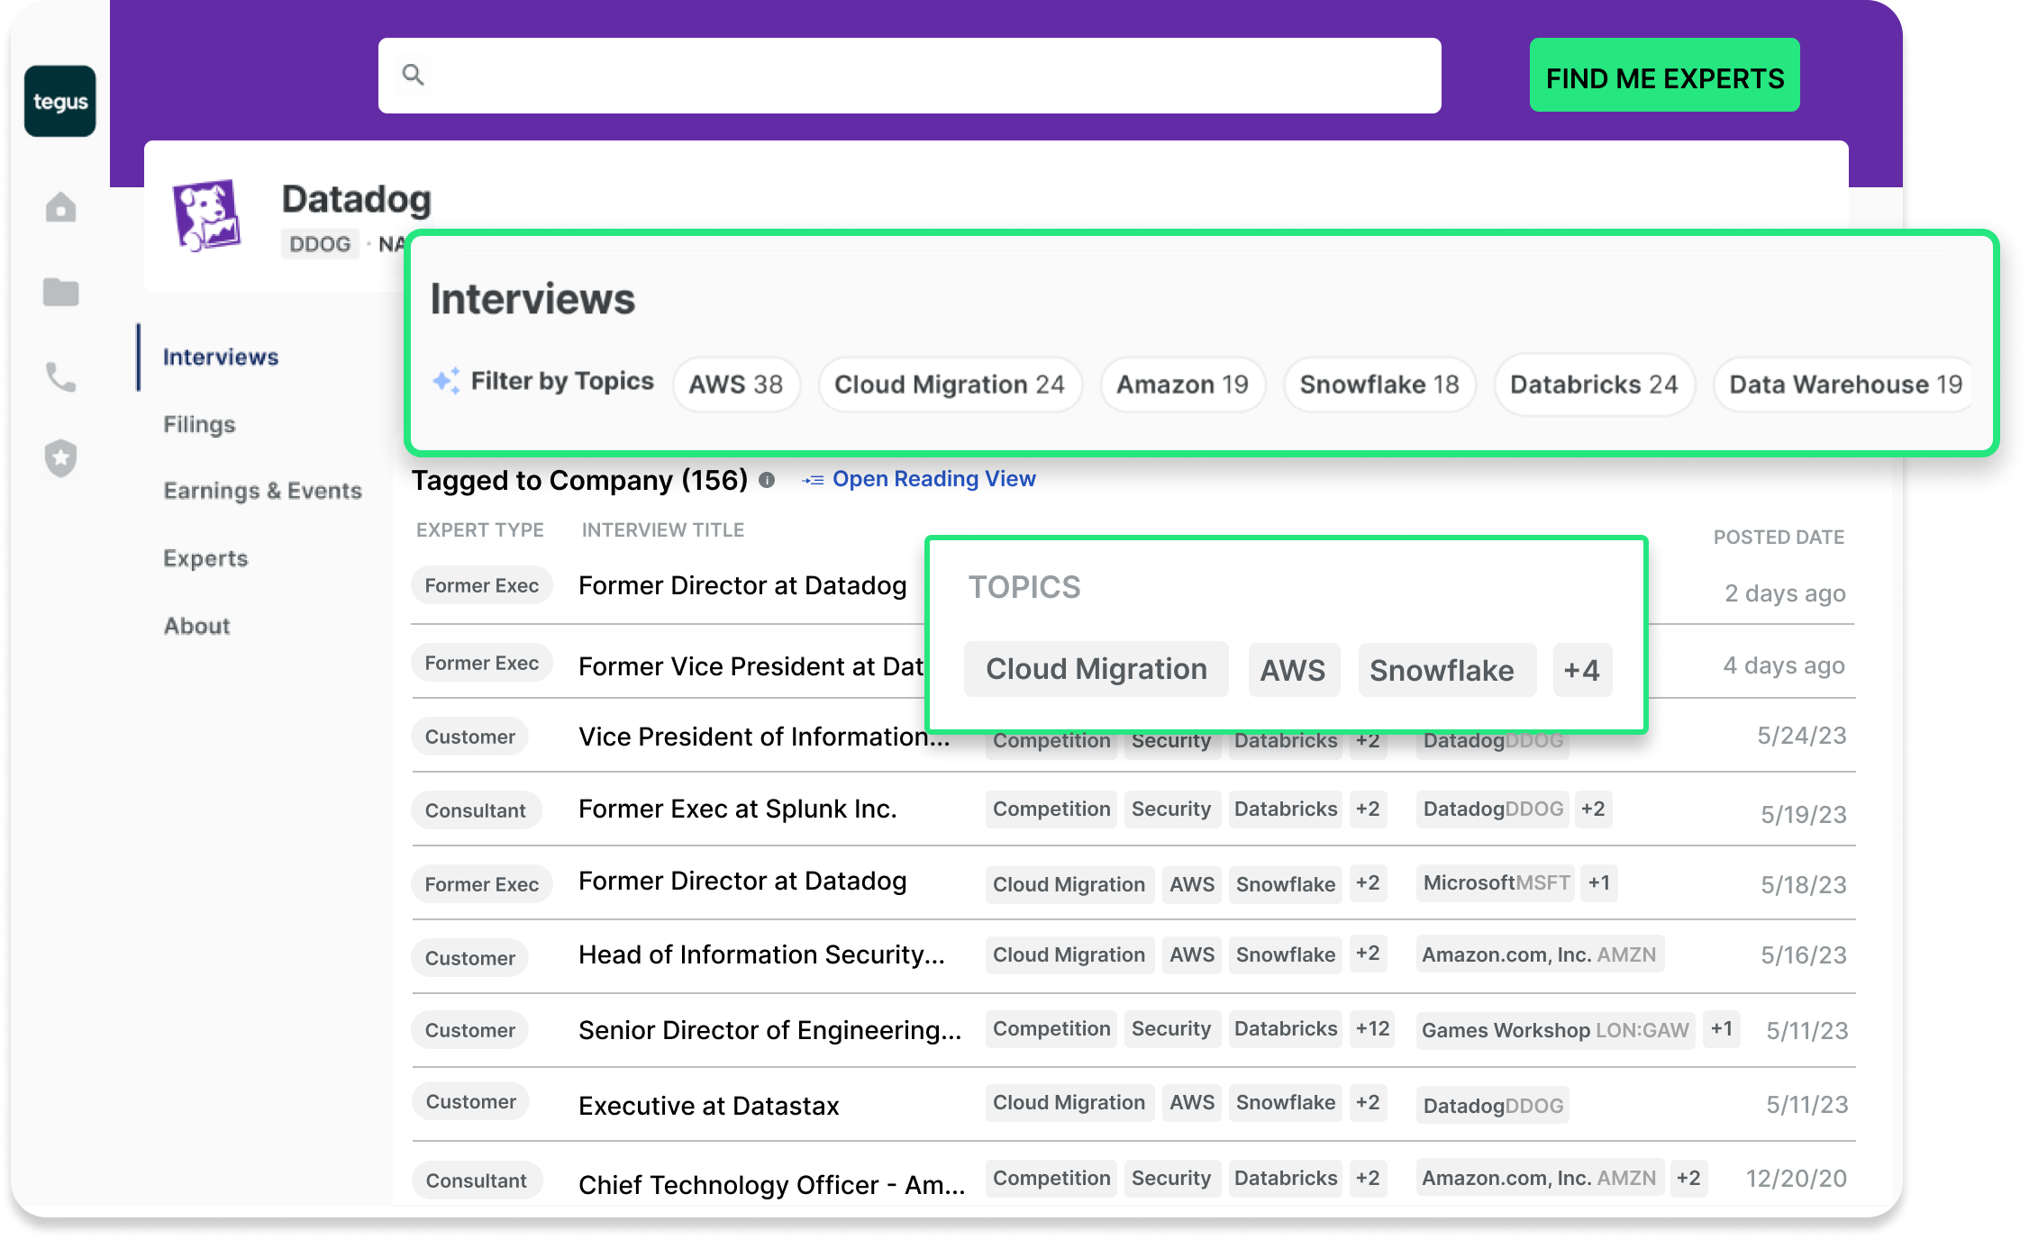Click EXPERT TYPE column header
The width and height of the screenshot is (2029, 1239).
[480, 530]
